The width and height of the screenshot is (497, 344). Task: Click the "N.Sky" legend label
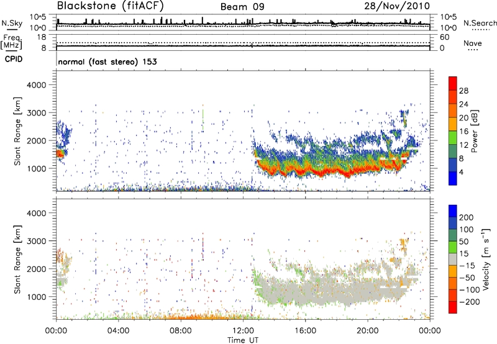coord(12,23)
